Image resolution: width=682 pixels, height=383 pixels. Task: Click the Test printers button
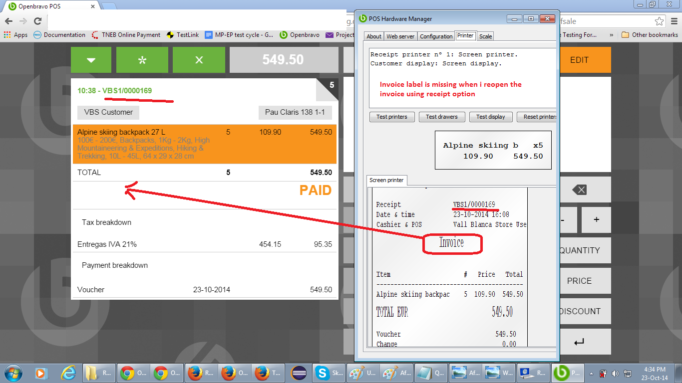(x=392, y=117)
